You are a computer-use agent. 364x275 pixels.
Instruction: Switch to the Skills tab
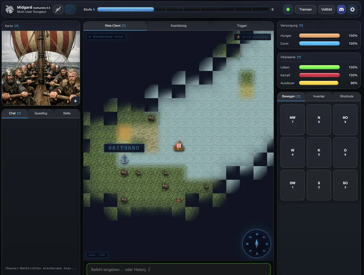point(67,113)
